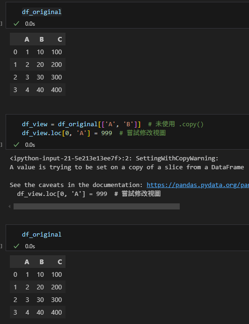Click the horizontal scrollbar thumb under the warning output
The height and width of the screenshot is (324, 249).
(96, 207)
